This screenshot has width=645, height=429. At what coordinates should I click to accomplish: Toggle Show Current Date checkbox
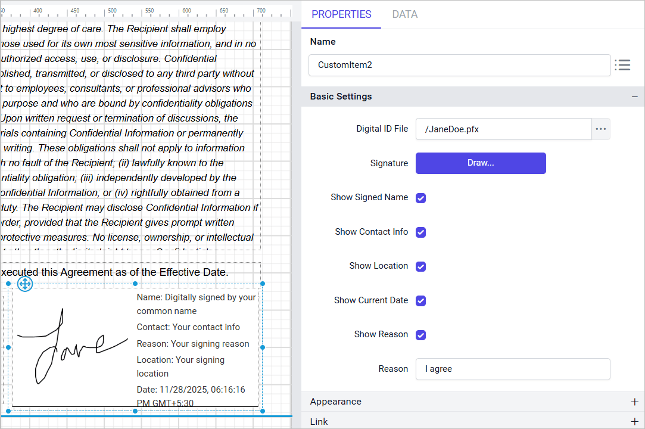(420, 301)
